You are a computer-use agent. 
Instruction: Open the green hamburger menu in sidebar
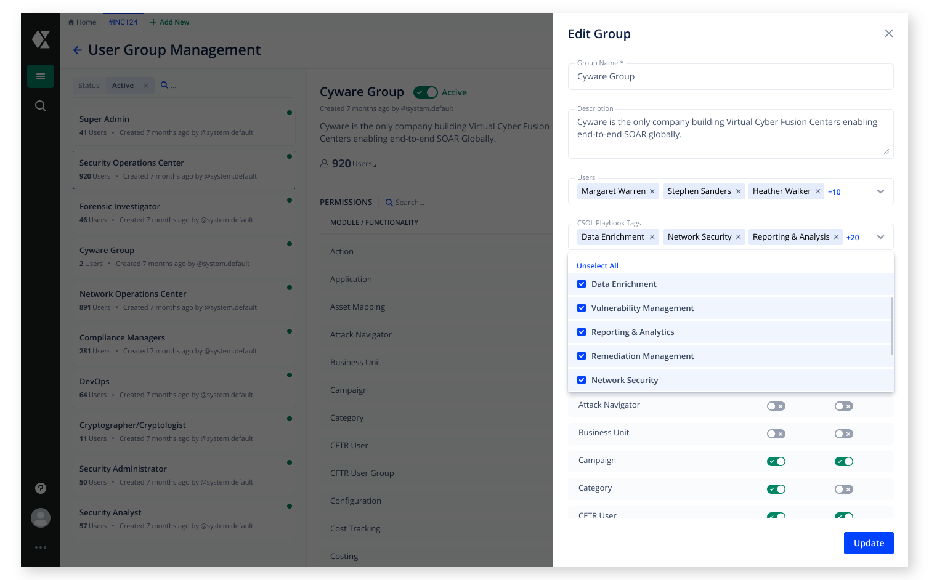coord(41,76)
